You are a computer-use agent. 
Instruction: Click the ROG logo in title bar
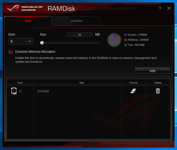(x=13, y=8)
